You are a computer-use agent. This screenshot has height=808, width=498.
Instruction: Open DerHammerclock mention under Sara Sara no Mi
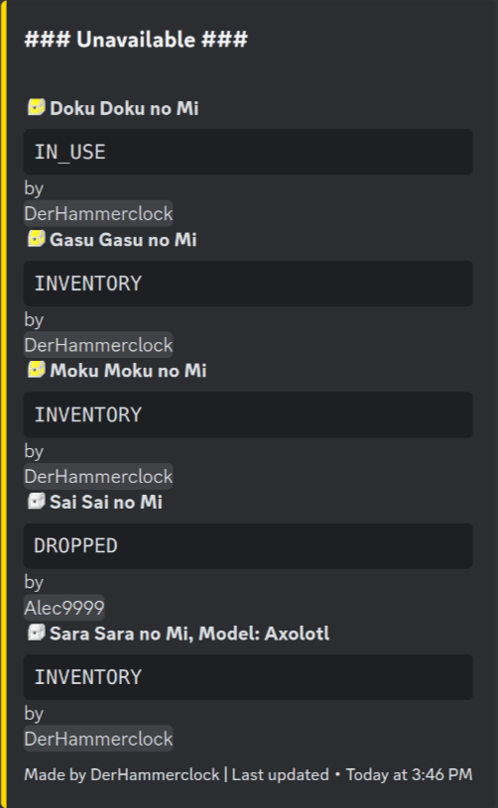(98, 739)
